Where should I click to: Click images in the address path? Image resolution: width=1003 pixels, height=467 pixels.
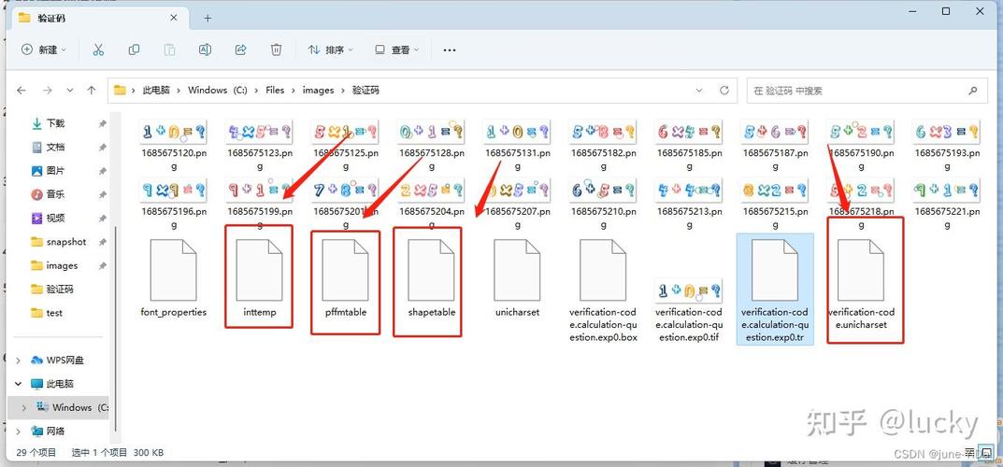pyautogui.click(x=319, y=90)
